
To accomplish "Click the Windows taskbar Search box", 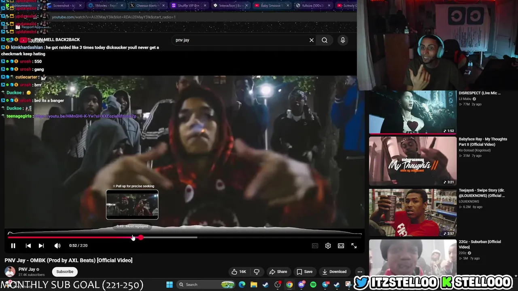I will point(205,285).
